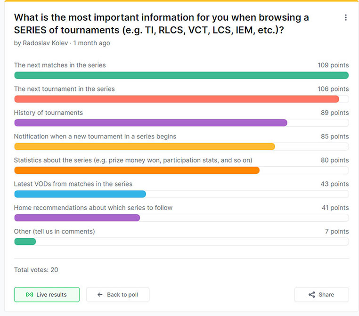Screen dimensions: 359x316
Task: Click the green 'next matches' result bar
Action: click(x=181, y=75)
